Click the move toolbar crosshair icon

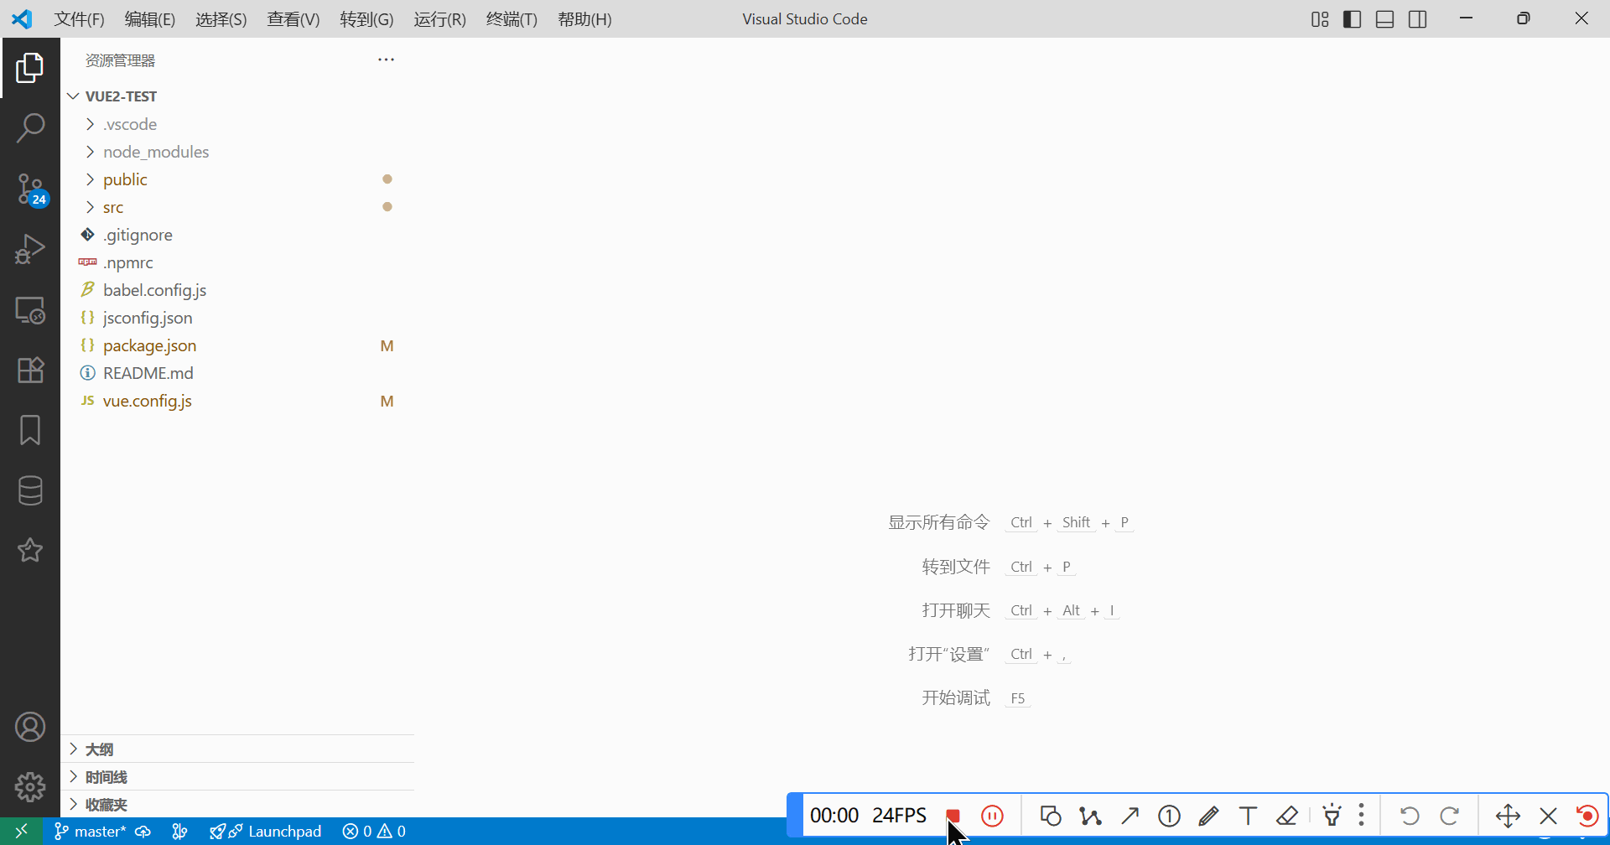(x=1508, y=816)
